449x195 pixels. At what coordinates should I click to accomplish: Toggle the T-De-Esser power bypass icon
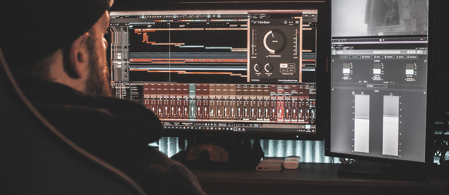[x=285, y=22]
